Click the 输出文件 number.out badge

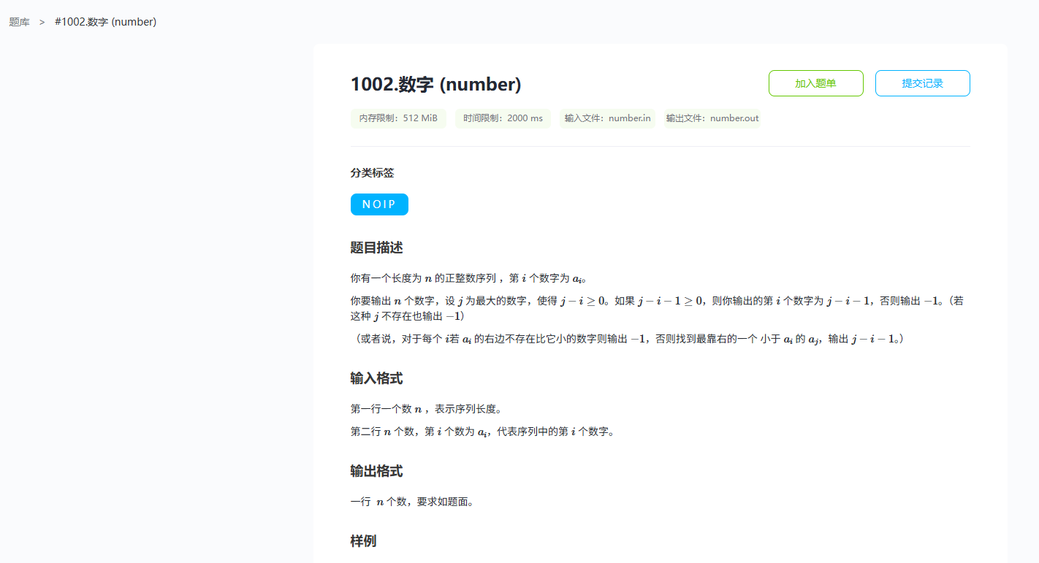pos(712,118)
